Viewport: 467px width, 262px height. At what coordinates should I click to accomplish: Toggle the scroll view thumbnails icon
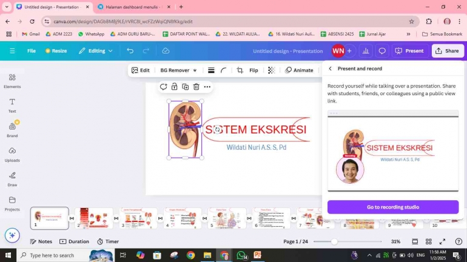[415, 241]
